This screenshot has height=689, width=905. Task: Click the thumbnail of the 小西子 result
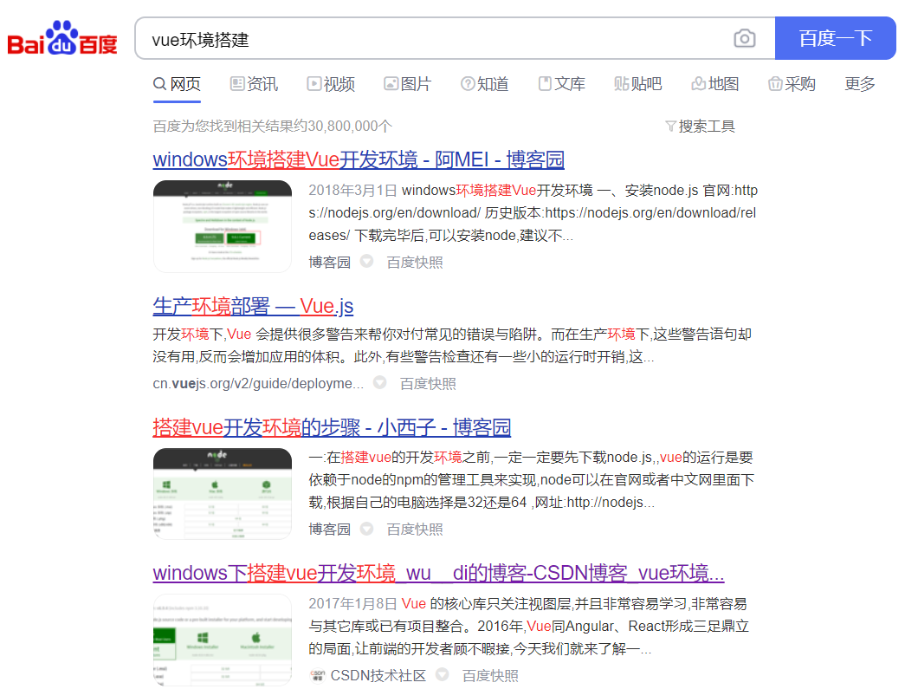point(223,494)
